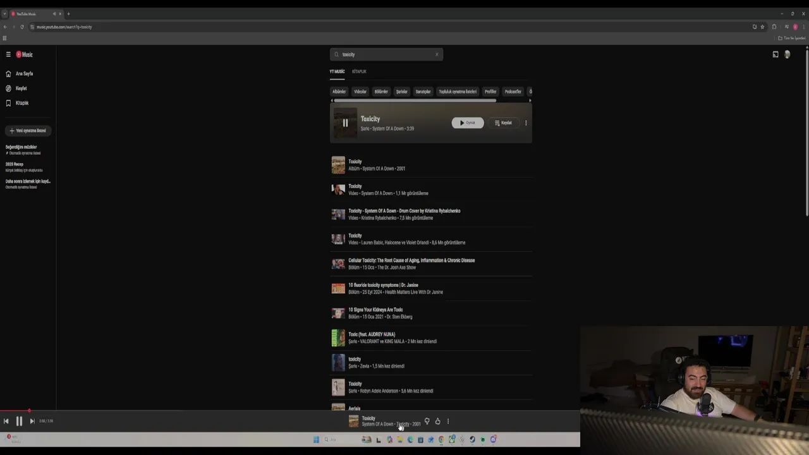This screenshot has width=809, height=455.
Task: Open now-playing album thumbnail in player bar
Action: pos(353,421)
